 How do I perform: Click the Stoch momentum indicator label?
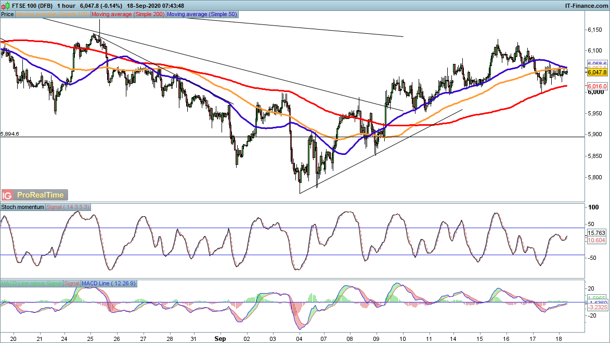coord(22,207)
